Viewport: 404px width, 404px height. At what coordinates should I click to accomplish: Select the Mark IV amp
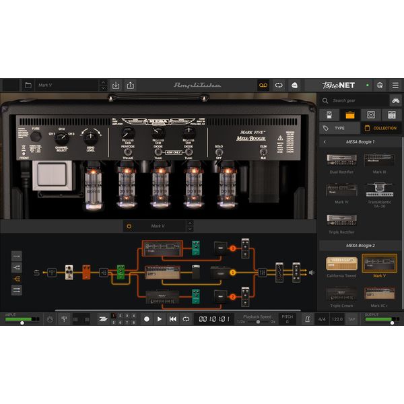tap(341, 193)
